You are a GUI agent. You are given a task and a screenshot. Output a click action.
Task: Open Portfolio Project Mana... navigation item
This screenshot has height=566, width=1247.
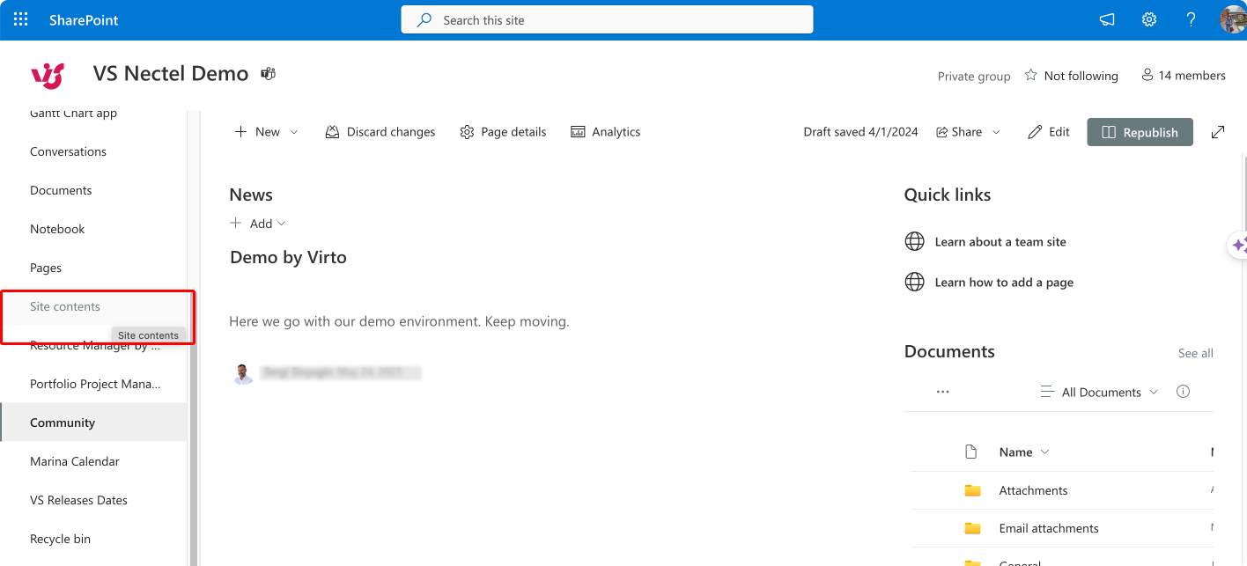[95, 384]
